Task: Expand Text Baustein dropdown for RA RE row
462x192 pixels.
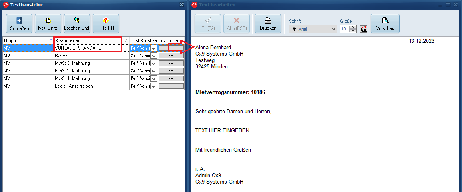Action: 154,56
